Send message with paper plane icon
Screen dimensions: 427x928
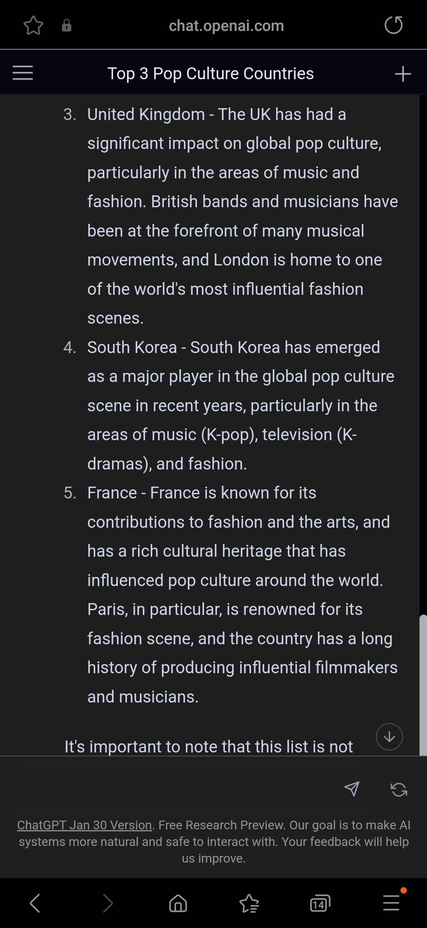tap(351, 789)
